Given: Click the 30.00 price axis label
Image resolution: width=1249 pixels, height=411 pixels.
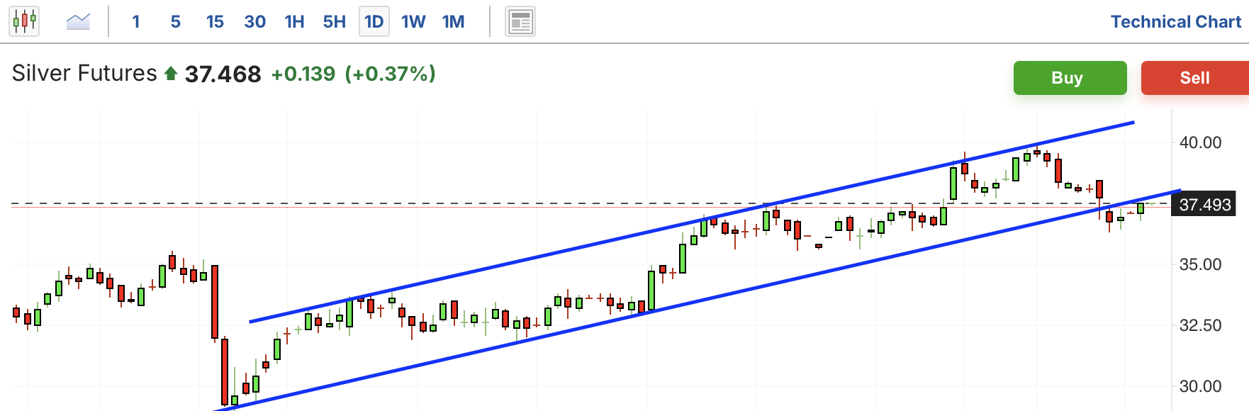Looking at the screenshot, I should point(1200,386).
